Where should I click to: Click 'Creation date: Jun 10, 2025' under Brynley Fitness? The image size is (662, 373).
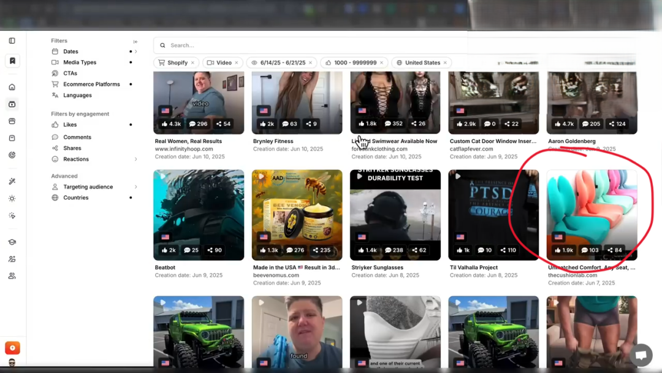tap(288, 148)
